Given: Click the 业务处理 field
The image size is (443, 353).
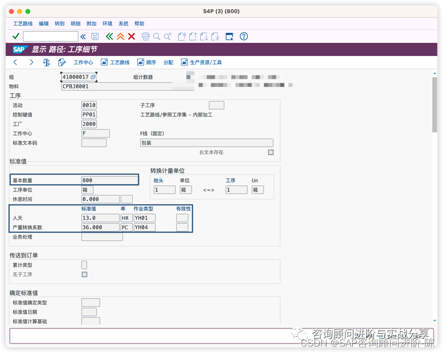Looking at the screenshot, I should tap(102, 237).
